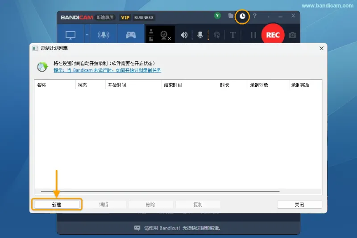357x238 pixels.
Task: Select screen recording mode monitor icon
Action: point(71,35)
